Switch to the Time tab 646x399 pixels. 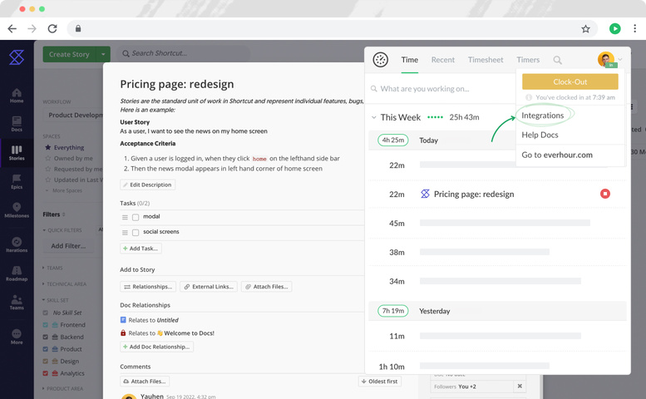[x=410, y=60]
